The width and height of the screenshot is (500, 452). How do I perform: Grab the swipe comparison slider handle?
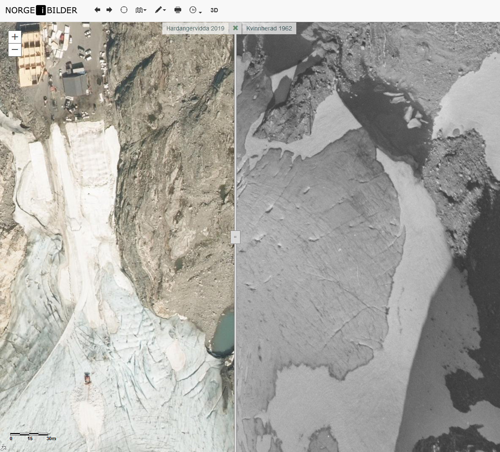(235, 237)
